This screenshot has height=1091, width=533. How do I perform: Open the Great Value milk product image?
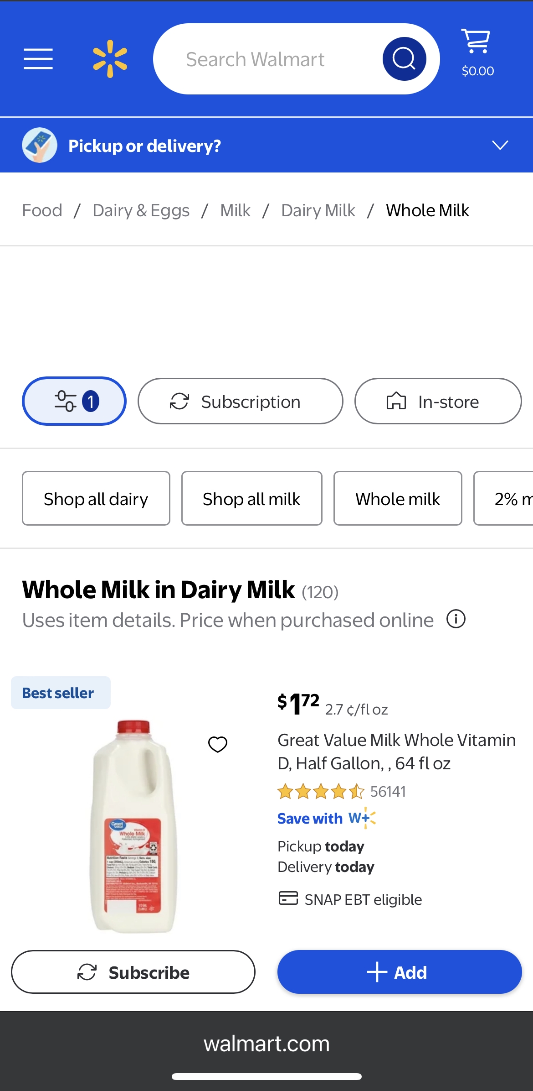click(132, 826)
